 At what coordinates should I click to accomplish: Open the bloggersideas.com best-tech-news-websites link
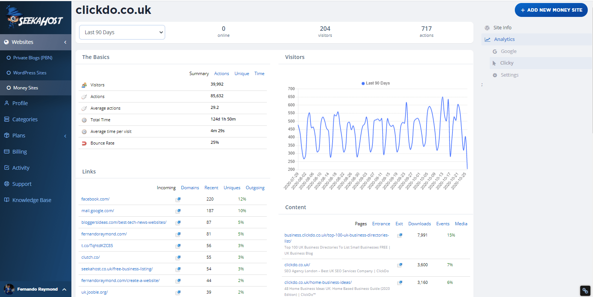click(x=124, y=222)
